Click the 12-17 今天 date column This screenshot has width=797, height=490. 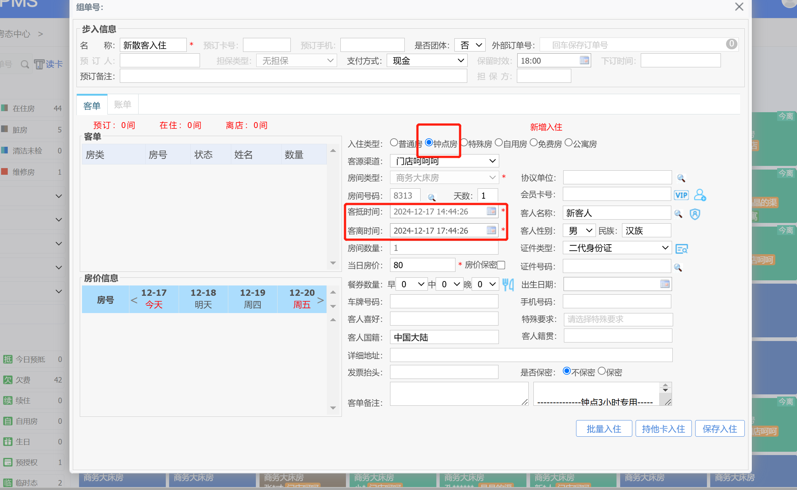click(x=154, y=299)
